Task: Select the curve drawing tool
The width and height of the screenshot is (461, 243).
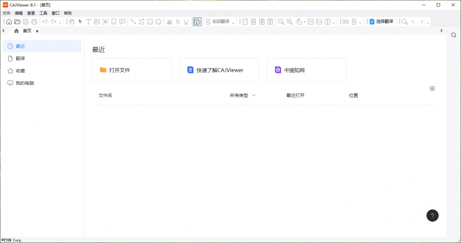Action: point(141,22)
